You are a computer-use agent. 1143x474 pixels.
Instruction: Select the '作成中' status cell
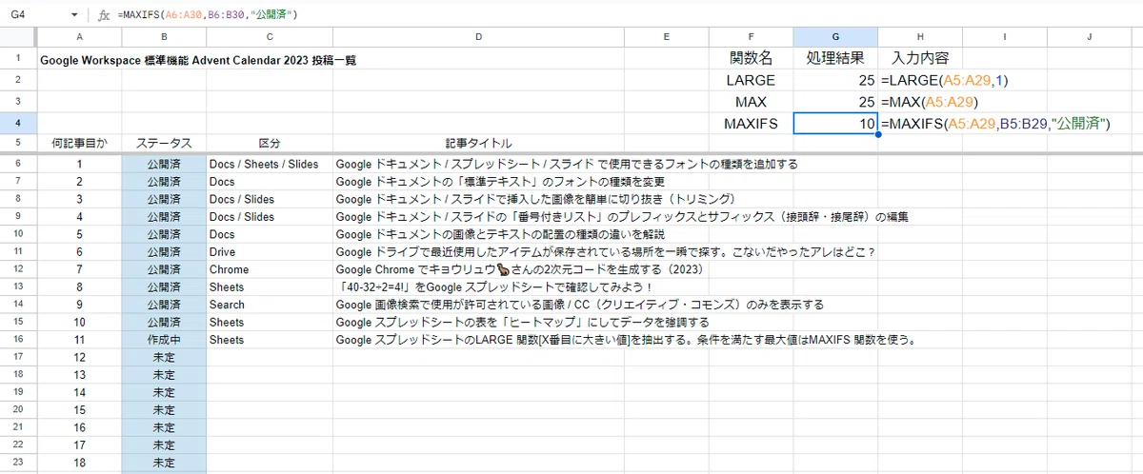[x=164, y=340]
